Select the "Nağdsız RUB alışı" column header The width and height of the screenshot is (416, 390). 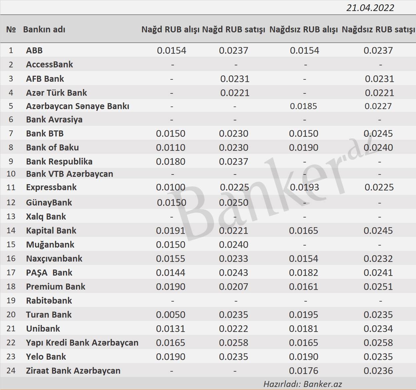click(304, 29)
